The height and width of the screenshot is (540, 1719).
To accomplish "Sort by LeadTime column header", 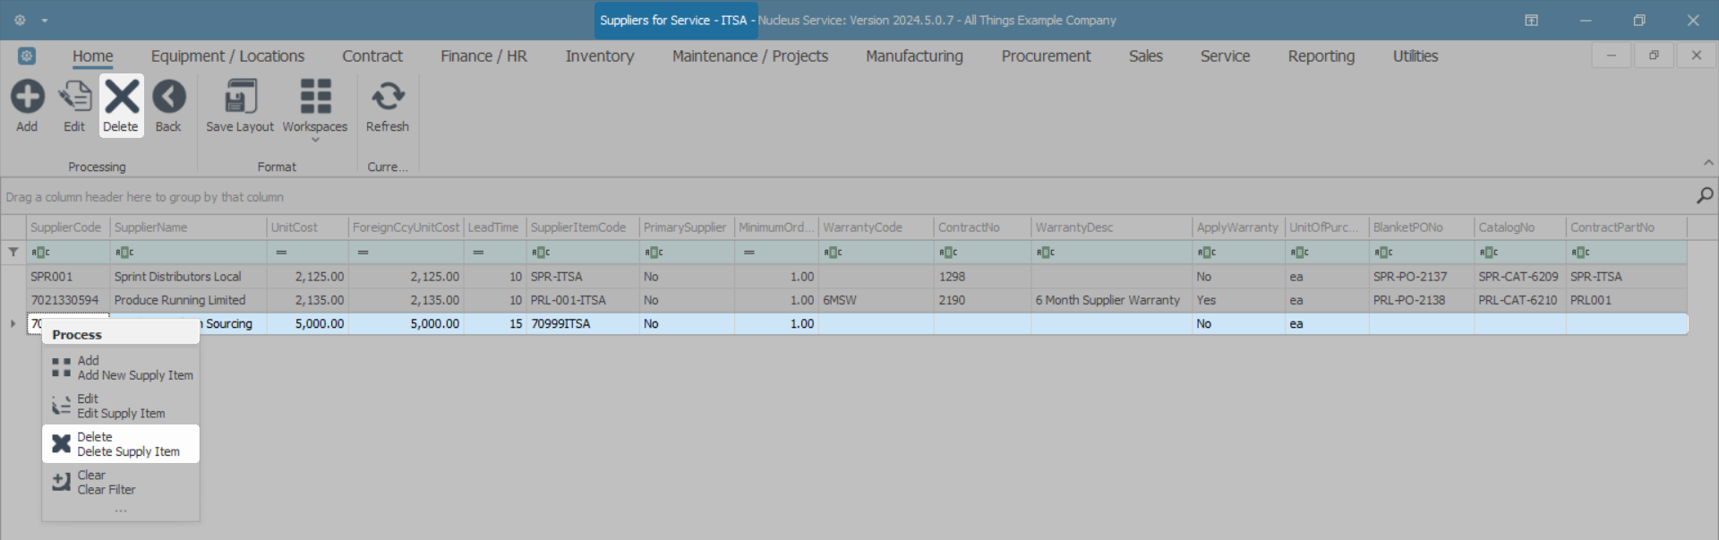I will [x=495, y=227].
